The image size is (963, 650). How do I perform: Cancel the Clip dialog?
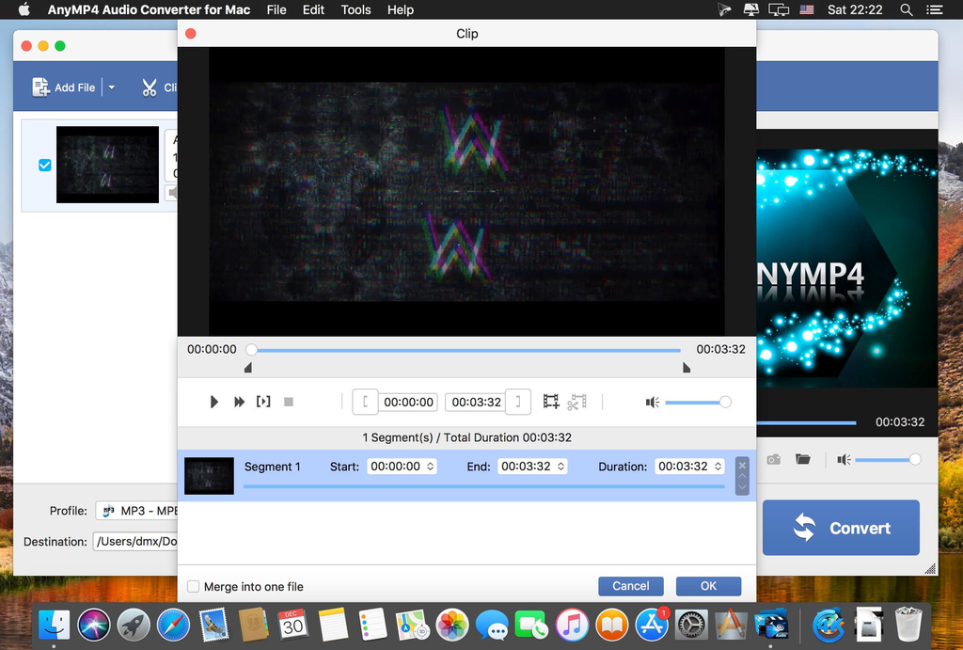tap(631, 586)
